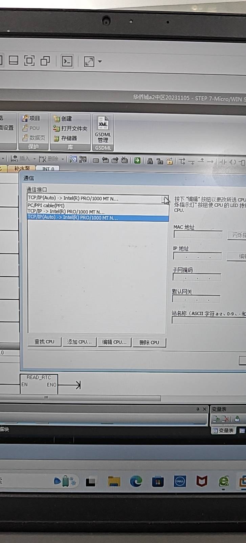Click into the MAC 地址 field
The height and width of the screenshot is (543, 246).
pos(198,235)
